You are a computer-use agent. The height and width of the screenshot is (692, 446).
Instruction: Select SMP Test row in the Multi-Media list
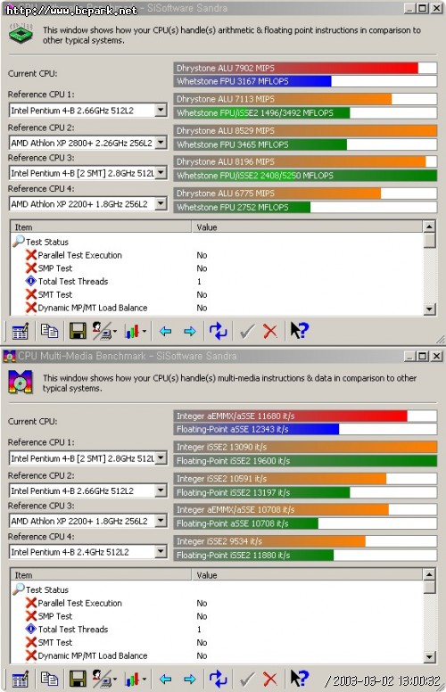(54, 616)
